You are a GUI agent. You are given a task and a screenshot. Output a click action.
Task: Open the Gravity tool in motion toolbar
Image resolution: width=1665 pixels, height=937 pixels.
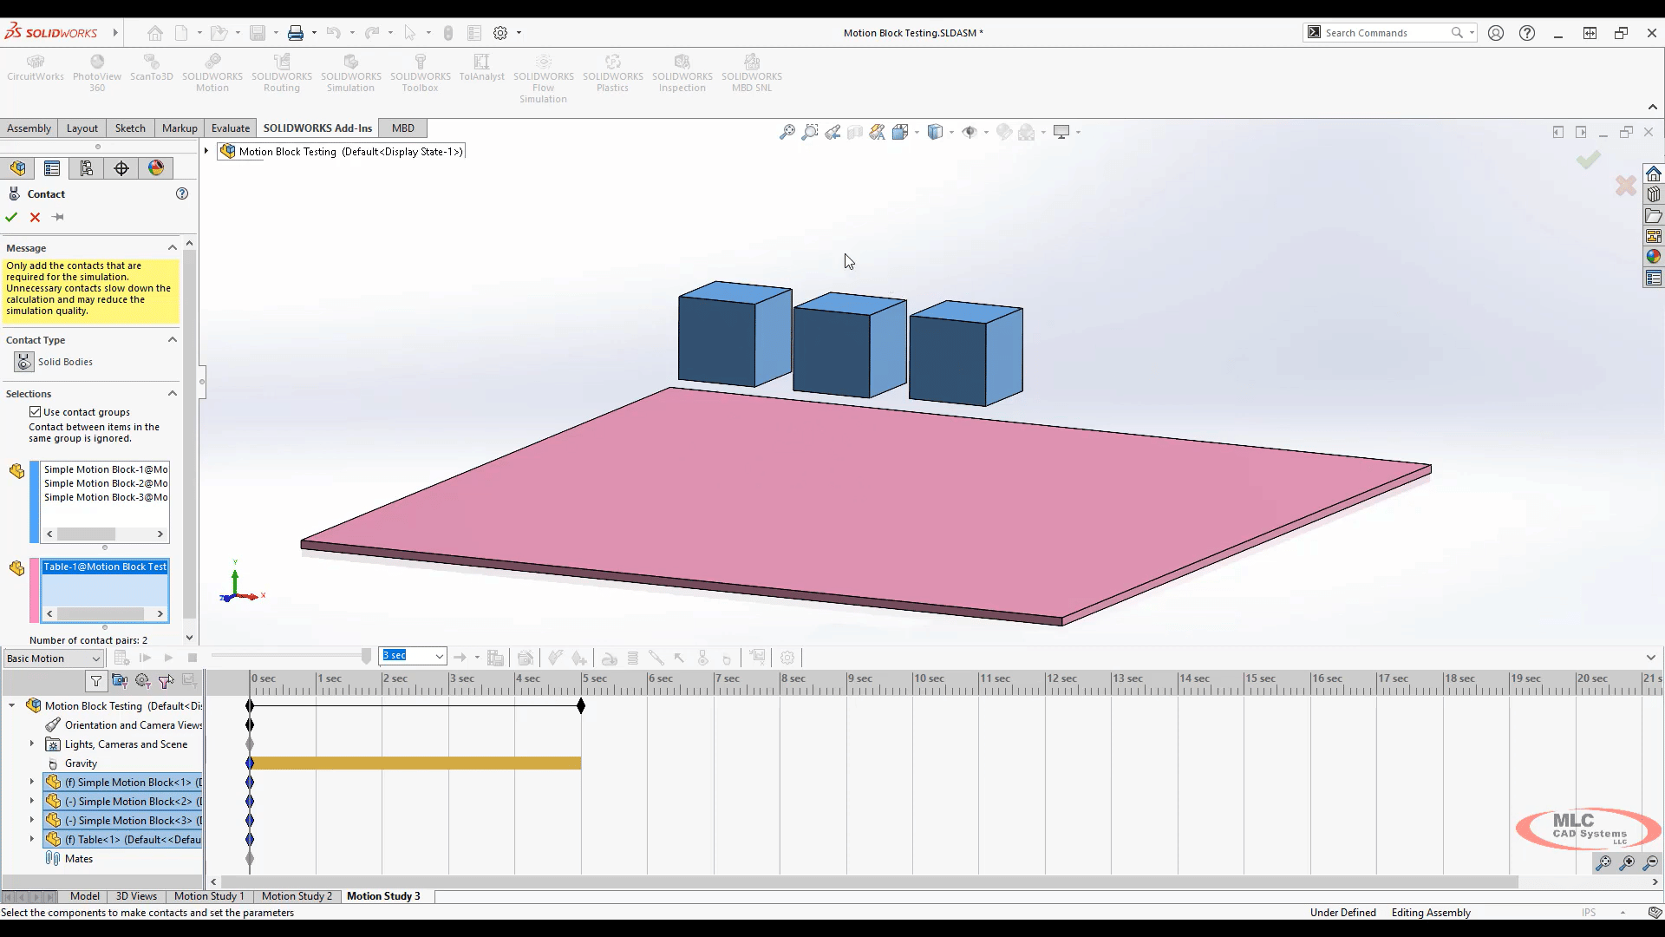click(727, 658)
